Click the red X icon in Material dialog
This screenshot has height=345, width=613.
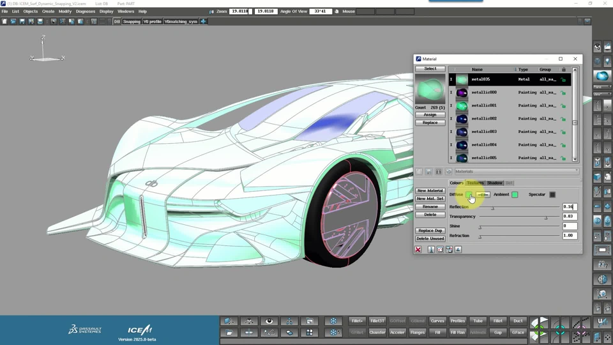point(418,250)
